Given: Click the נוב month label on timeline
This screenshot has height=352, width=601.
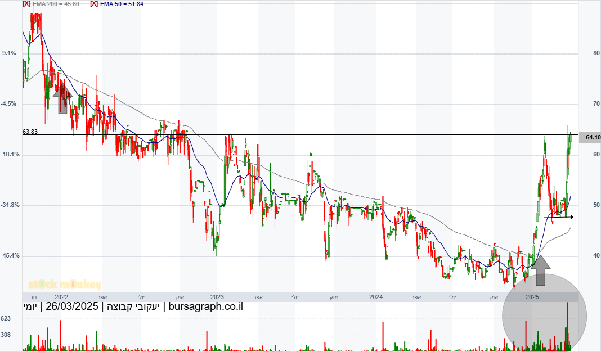Looking at the screenshot, I should (33, 297).
